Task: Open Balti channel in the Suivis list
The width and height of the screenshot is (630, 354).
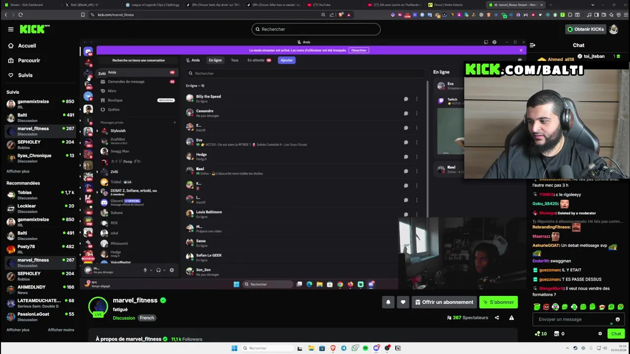Action: click(40, 118)
